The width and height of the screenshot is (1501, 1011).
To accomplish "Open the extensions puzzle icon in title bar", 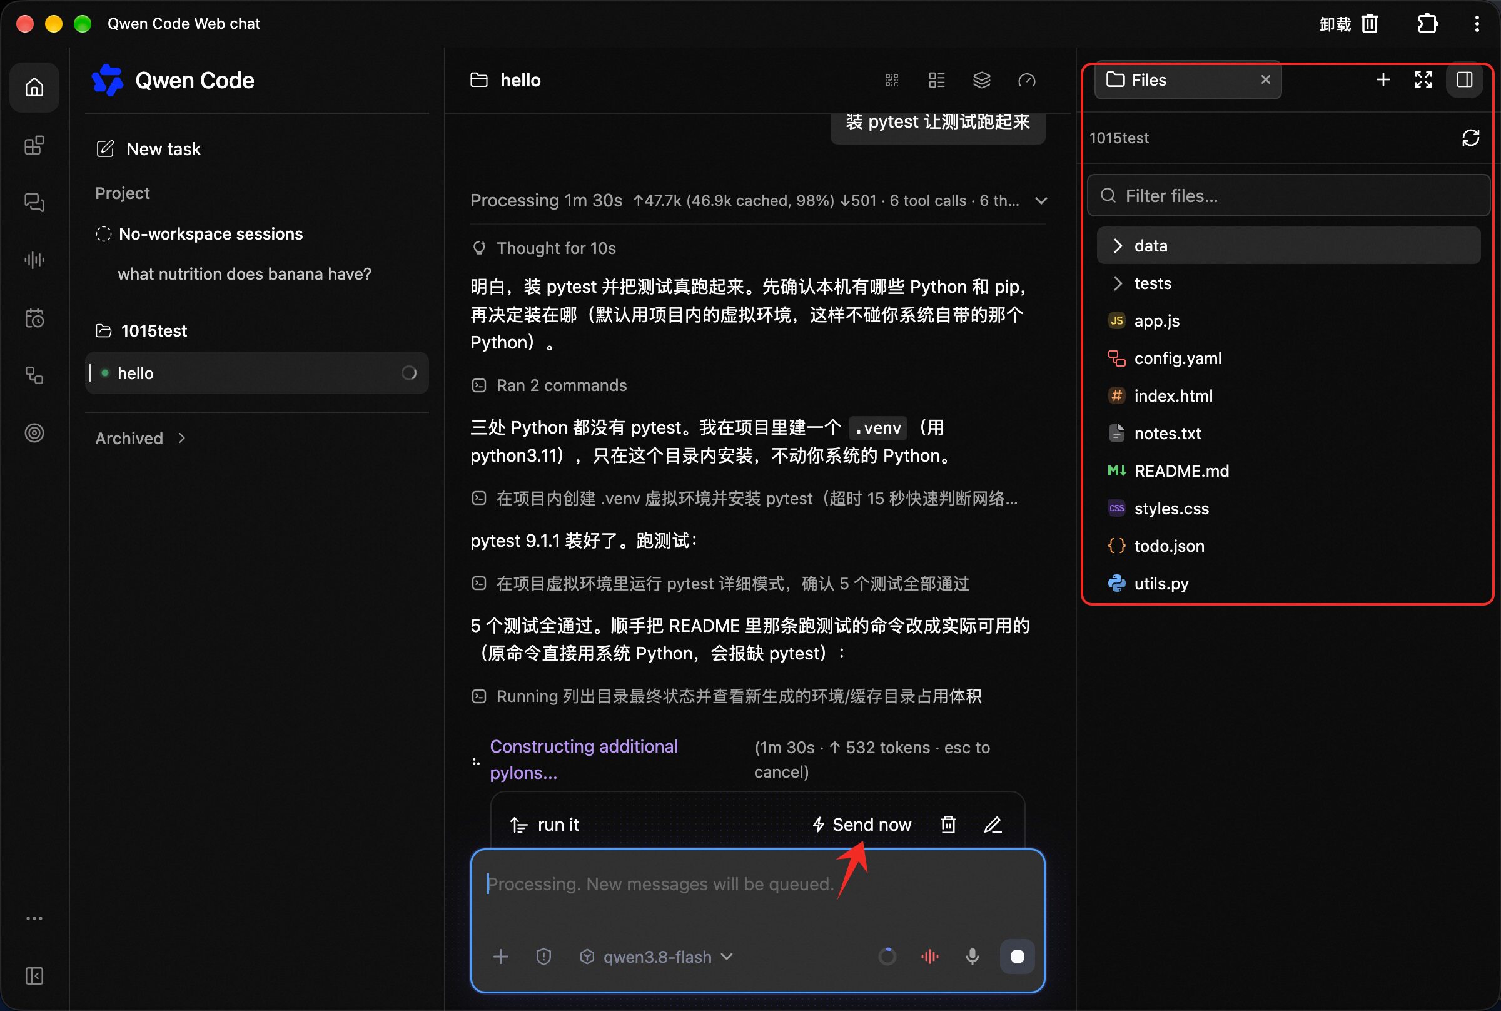I will pos(1427,23).
